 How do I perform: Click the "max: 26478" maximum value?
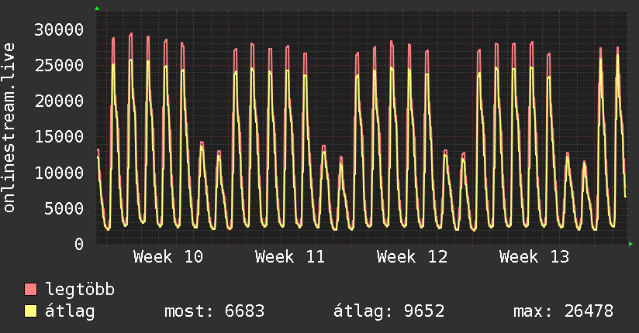(563, 311)
